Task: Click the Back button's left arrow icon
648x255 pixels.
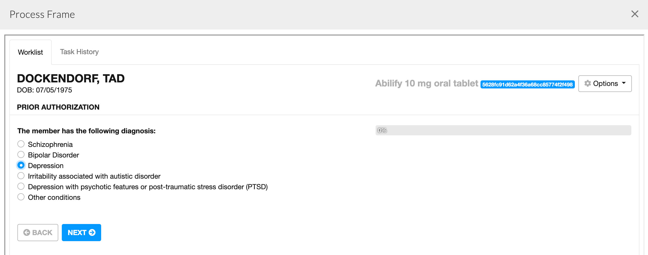Action: point(27,232)
